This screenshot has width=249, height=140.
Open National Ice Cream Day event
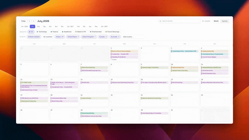click(34, 101)
